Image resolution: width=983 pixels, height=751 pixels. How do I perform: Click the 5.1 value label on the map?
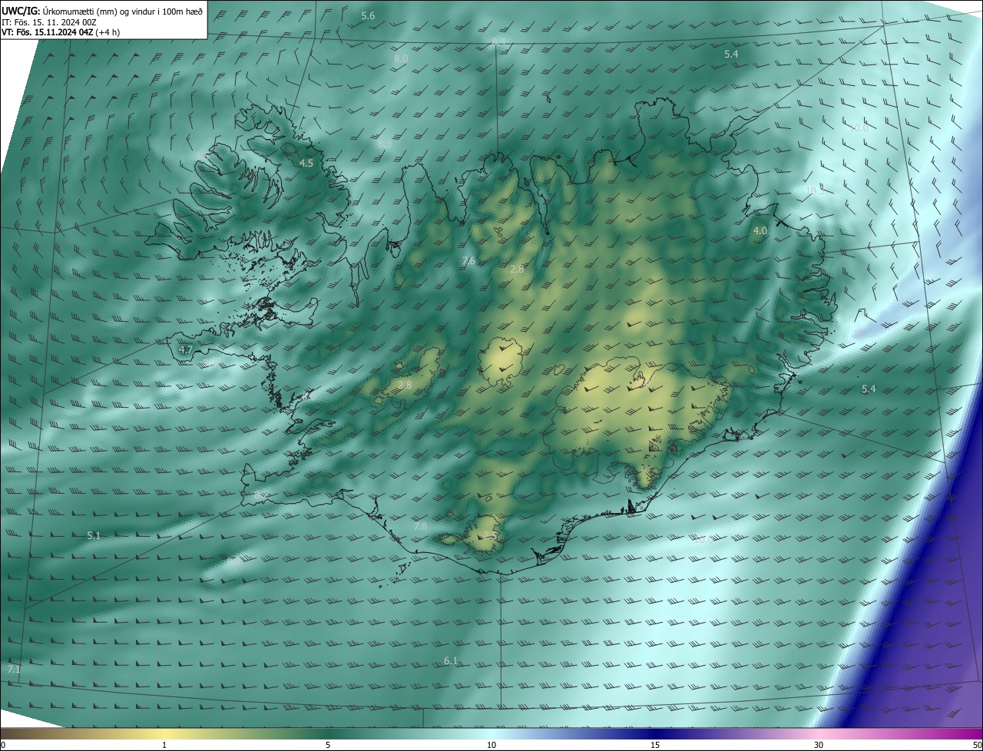(94, 535)
